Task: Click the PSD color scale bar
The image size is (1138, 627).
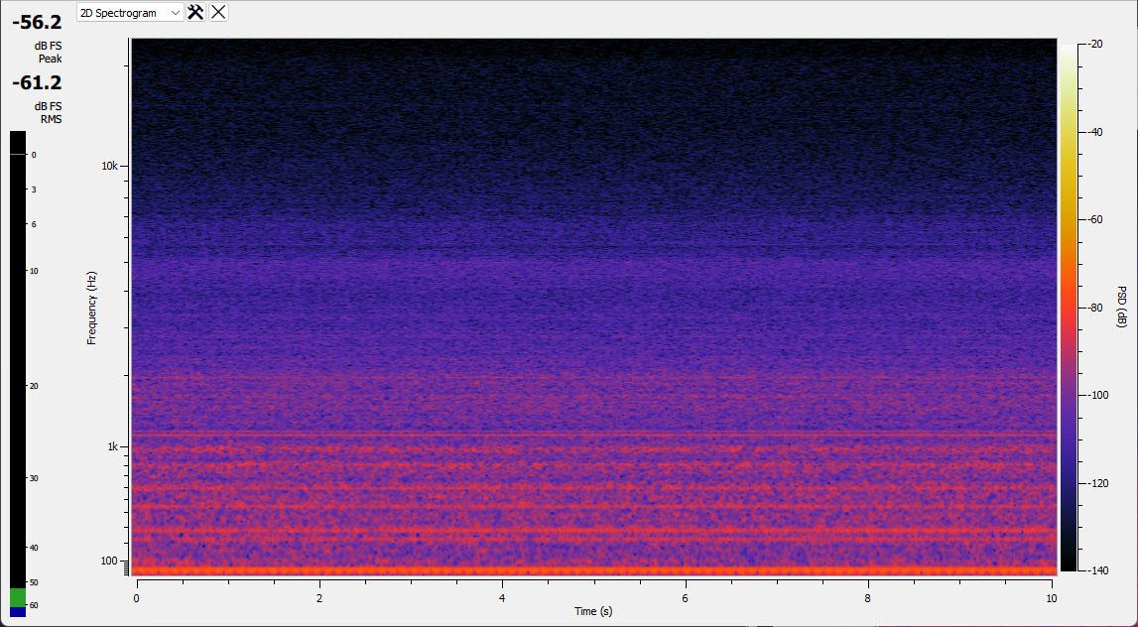Action: tap(1069, 308)
